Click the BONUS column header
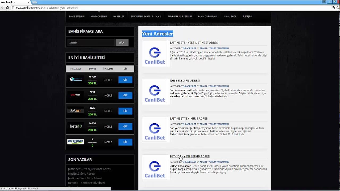 pyautogui.click(x=92, y=69)
